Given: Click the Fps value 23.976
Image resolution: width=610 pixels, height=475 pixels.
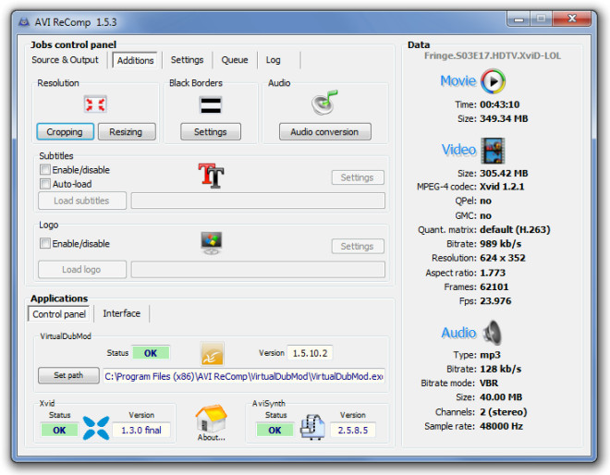Looking at the screenshot, I should (x=495, y=300).
